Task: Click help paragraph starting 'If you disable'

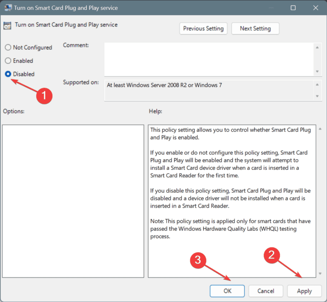Action: coord(230,198)
